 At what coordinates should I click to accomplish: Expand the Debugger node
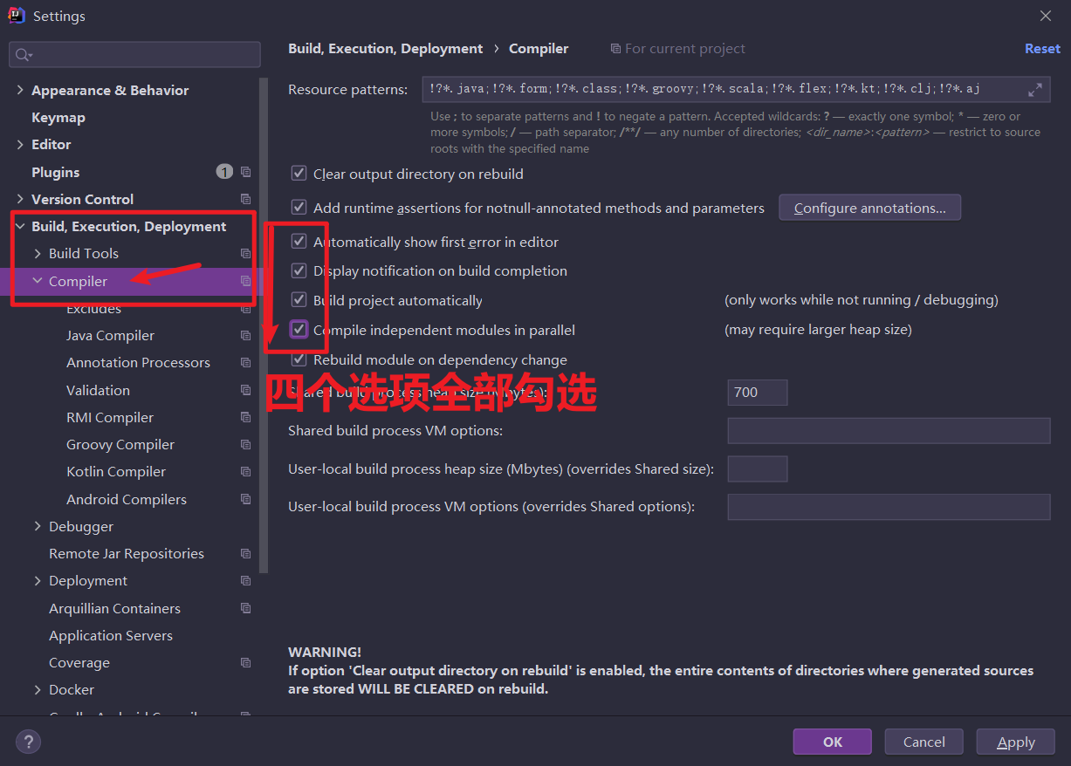pos(38,527)
